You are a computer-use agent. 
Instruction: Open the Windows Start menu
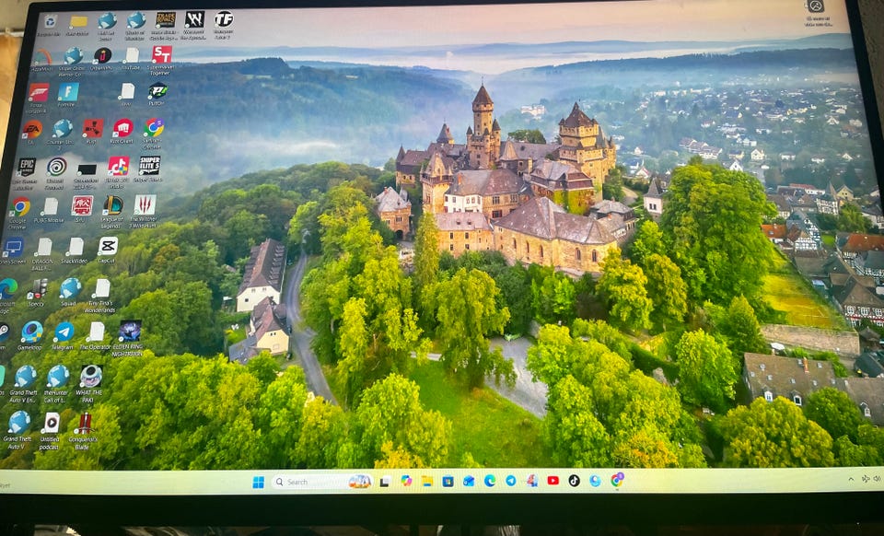point(259,482)
